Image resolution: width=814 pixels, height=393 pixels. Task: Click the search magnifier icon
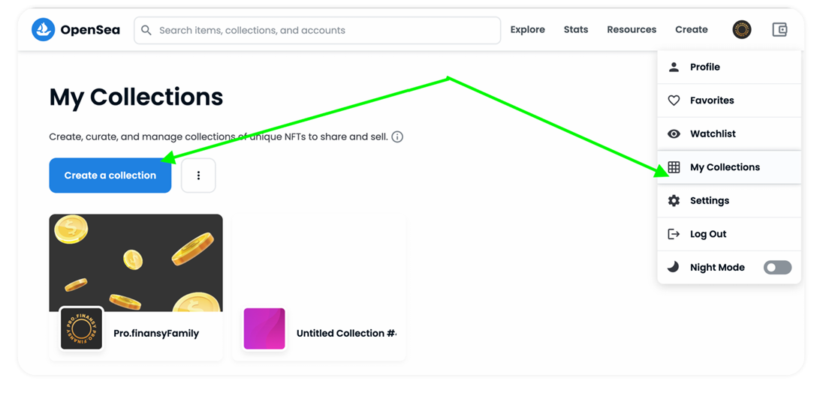point(146,31)
